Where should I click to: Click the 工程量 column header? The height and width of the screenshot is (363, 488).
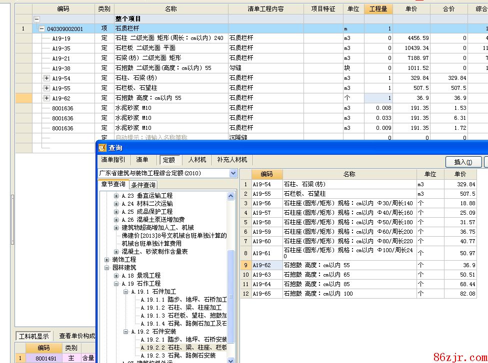tap(378, 9)
